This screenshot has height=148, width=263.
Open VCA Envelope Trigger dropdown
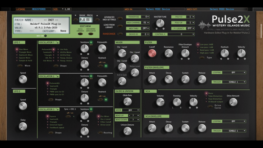pyautogui.click(x=229, y=131)
